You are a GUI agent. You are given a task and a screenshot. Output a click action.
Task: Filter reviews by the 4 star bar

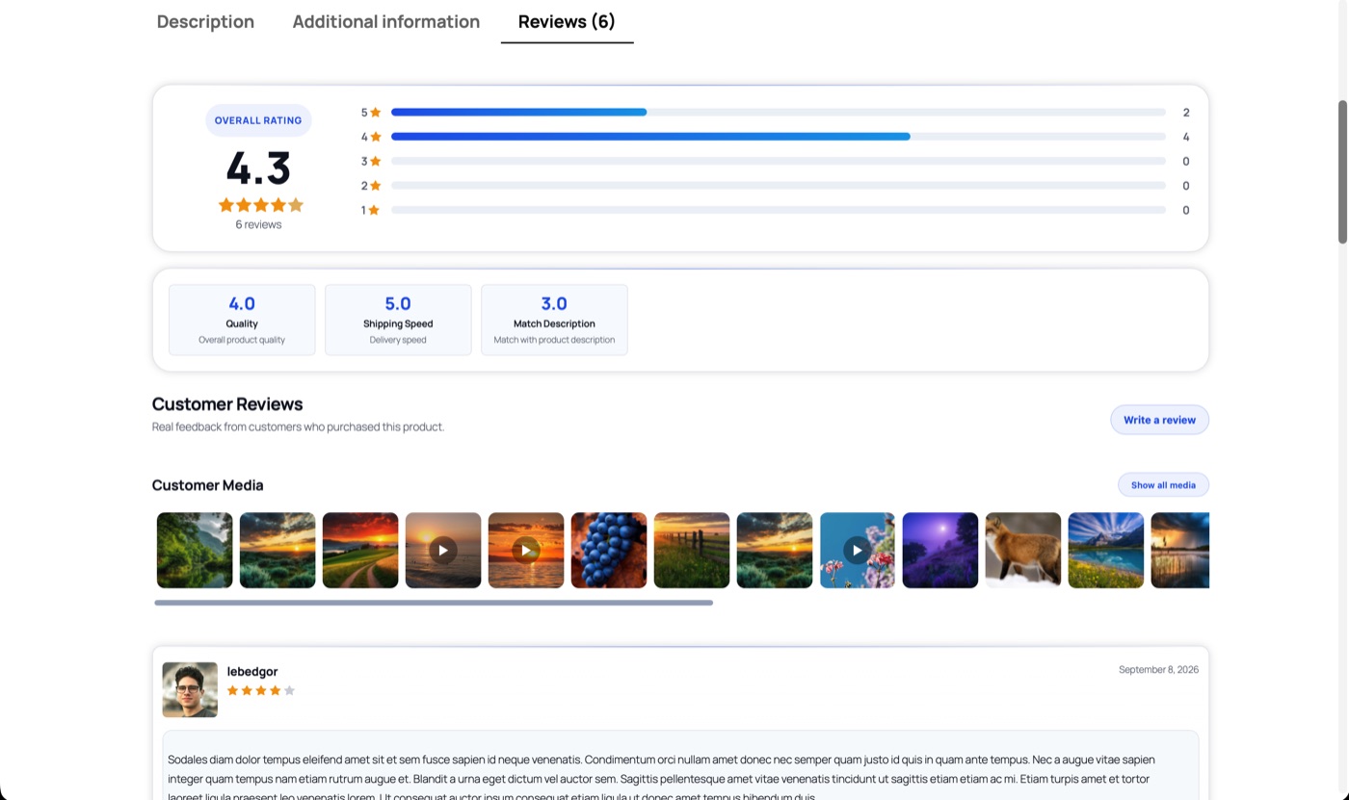[x=779, y=137]
